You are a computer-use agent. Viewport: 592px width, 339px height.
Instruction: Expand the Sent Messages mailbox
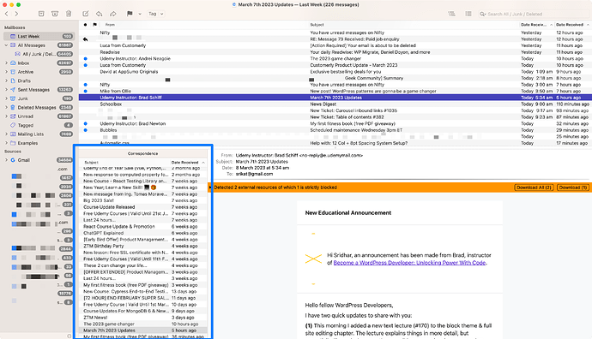click(6, 90)
